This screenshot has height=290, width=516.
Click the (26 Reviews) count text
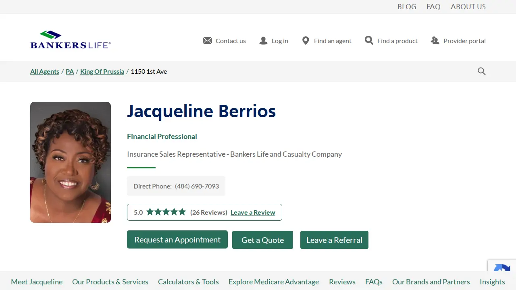click(x=209, y=212)
